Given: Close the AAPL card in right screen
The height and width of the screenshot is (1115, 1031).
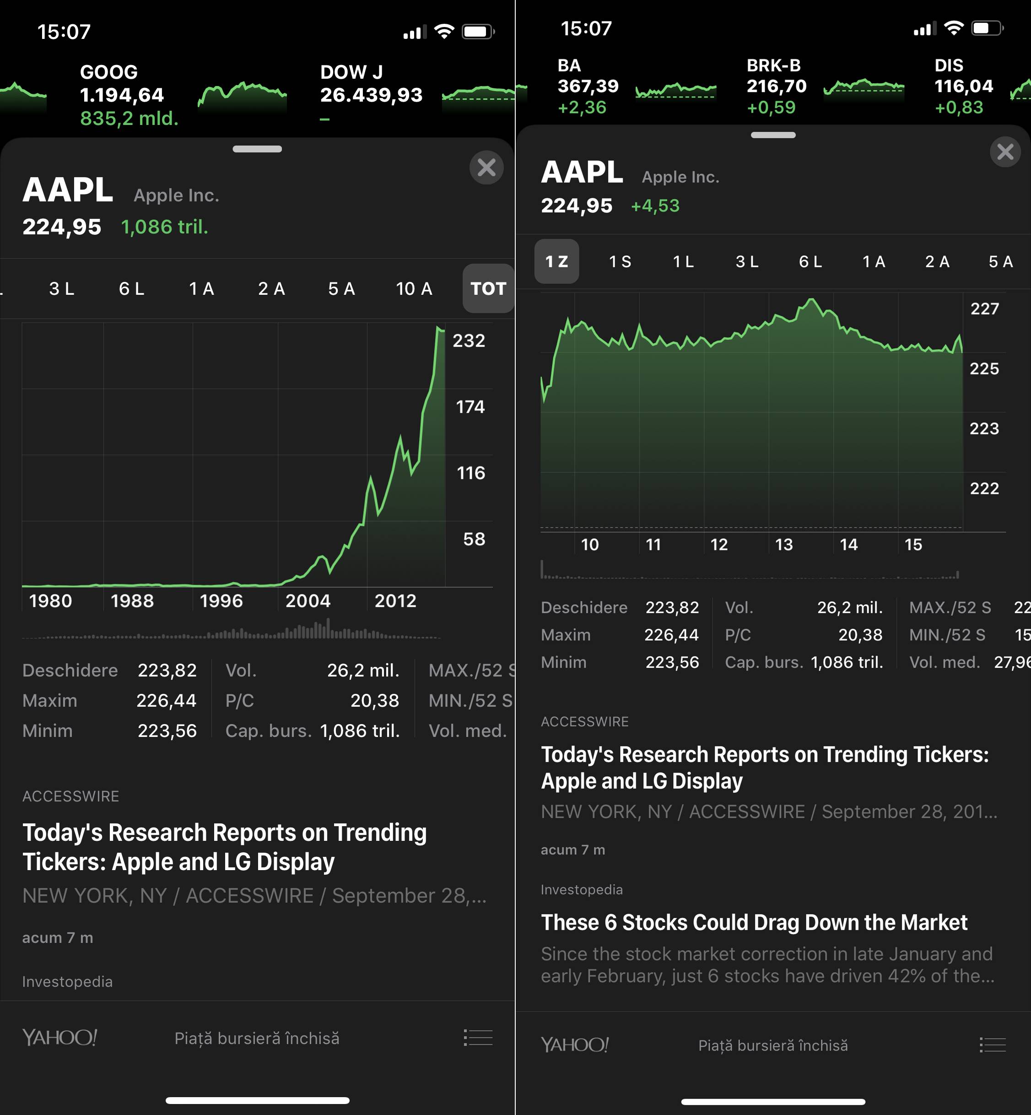Looking at the screenshot, I should 1005,151.
